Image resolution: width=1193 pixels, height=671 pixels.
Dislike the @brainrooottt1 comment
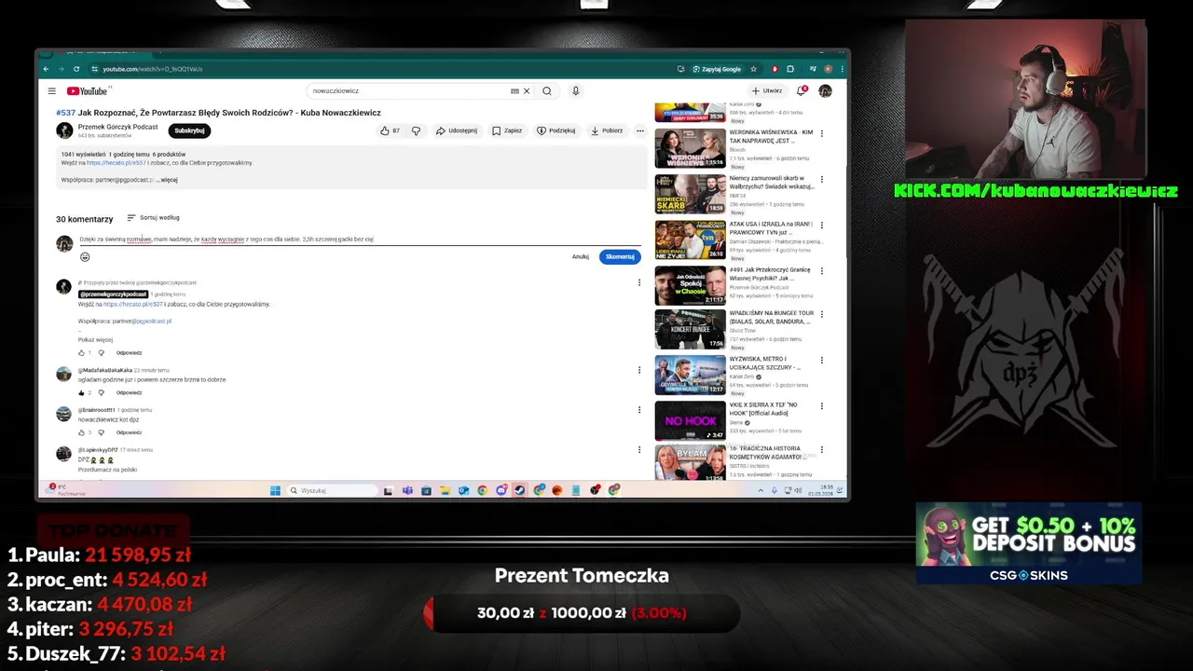tap(101, 433)
